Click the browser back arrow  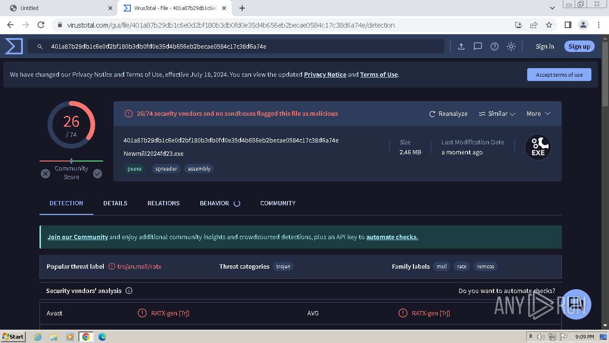[10, 25]
